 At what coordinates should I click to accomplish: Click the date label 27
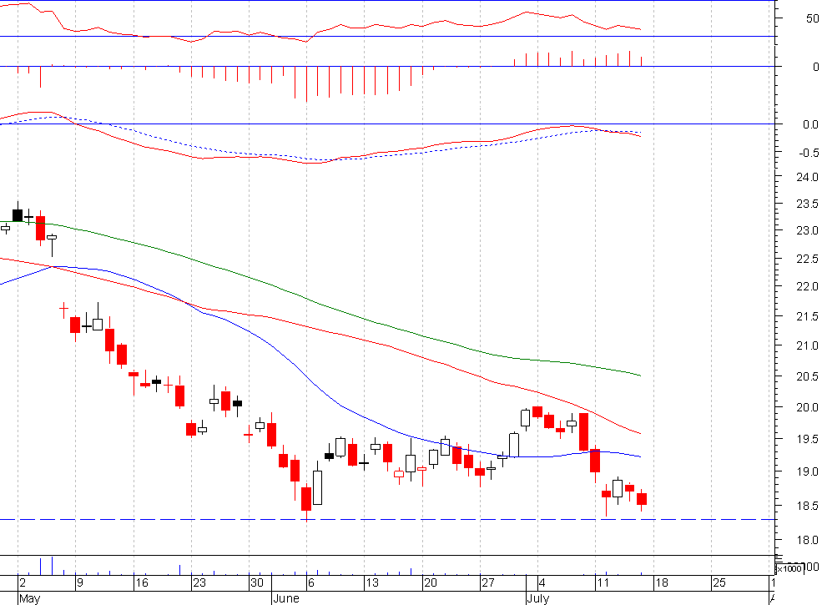point(488,583)
